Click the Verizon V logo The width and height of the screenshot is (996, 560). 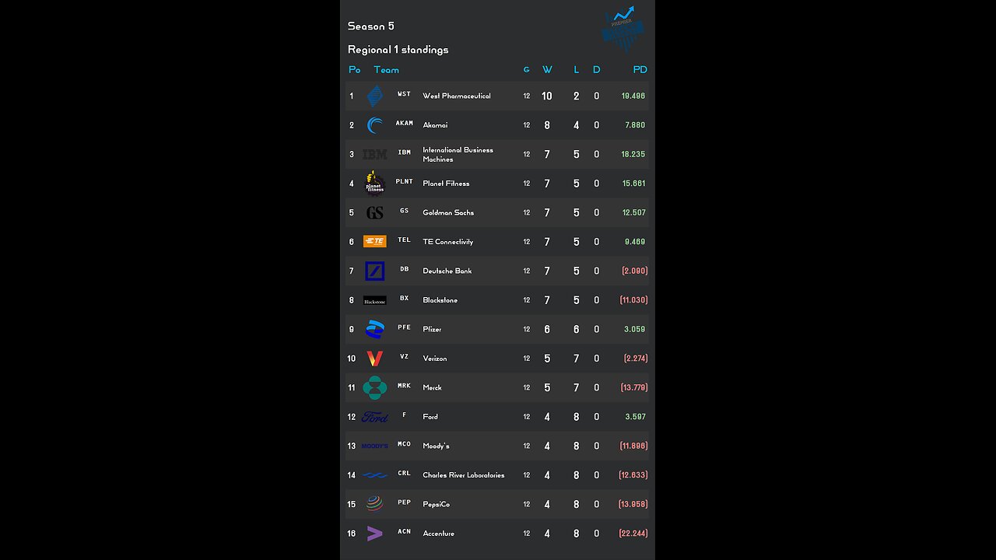(374, 359)
